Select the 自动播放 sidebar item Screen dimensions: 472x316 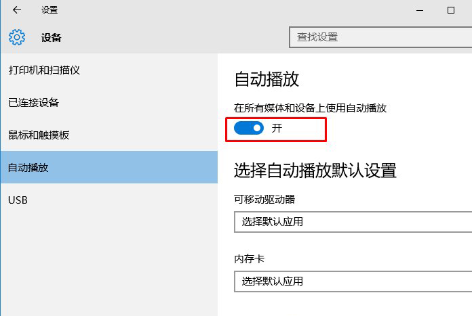[28, 168]
